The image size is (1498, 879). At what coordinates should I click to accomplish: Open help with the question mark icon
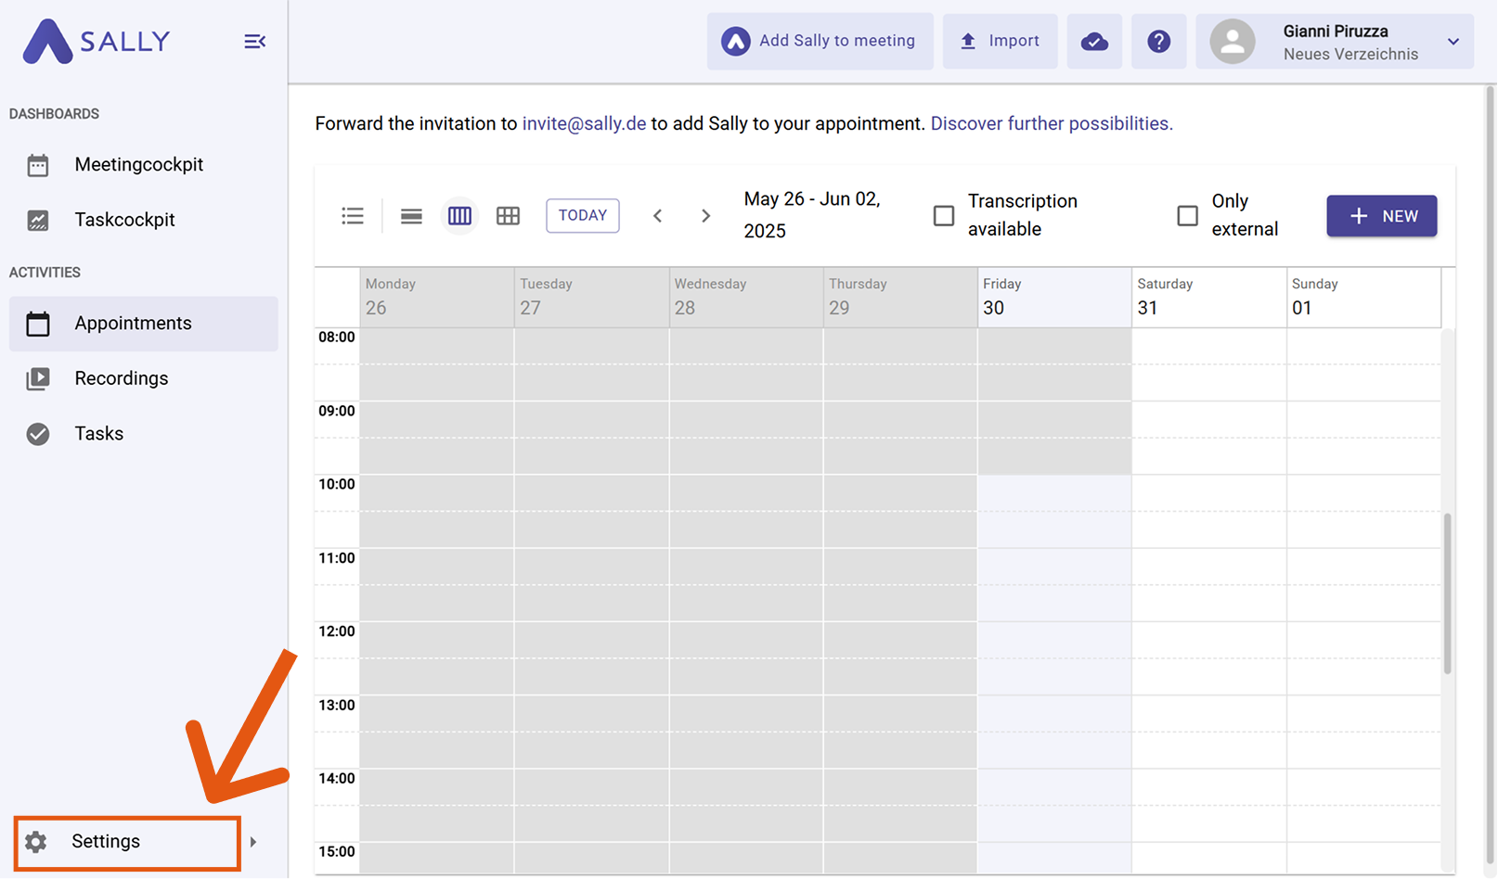tap(1158, 42)
